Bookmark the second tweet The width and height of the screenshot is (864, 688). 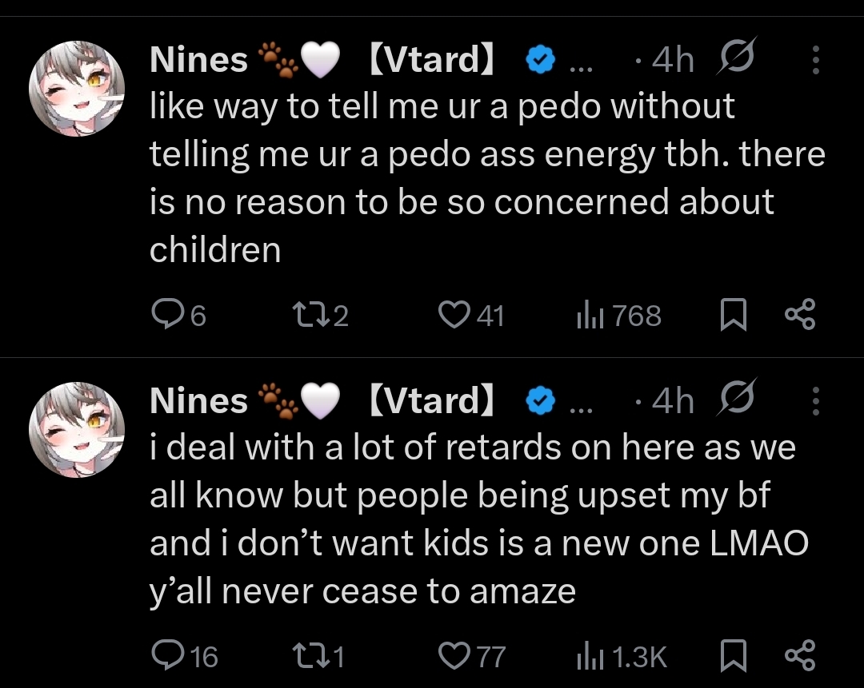[x=734, y=657]
